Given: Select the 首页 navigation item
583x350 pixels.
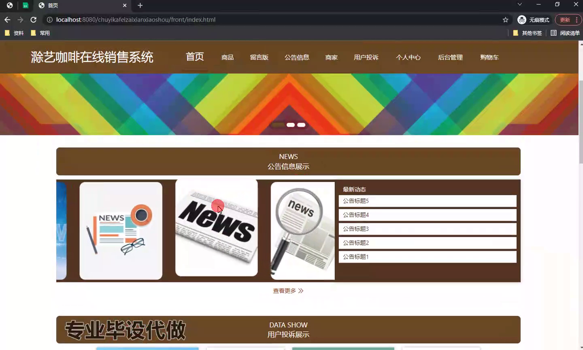Looking at the screenshot, I should coord(195,57).
